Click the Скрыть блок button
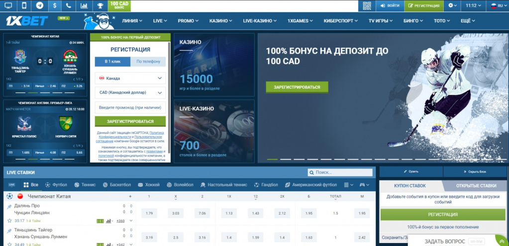The height and width of the screenshot is (246, 509). coord(476,171)
